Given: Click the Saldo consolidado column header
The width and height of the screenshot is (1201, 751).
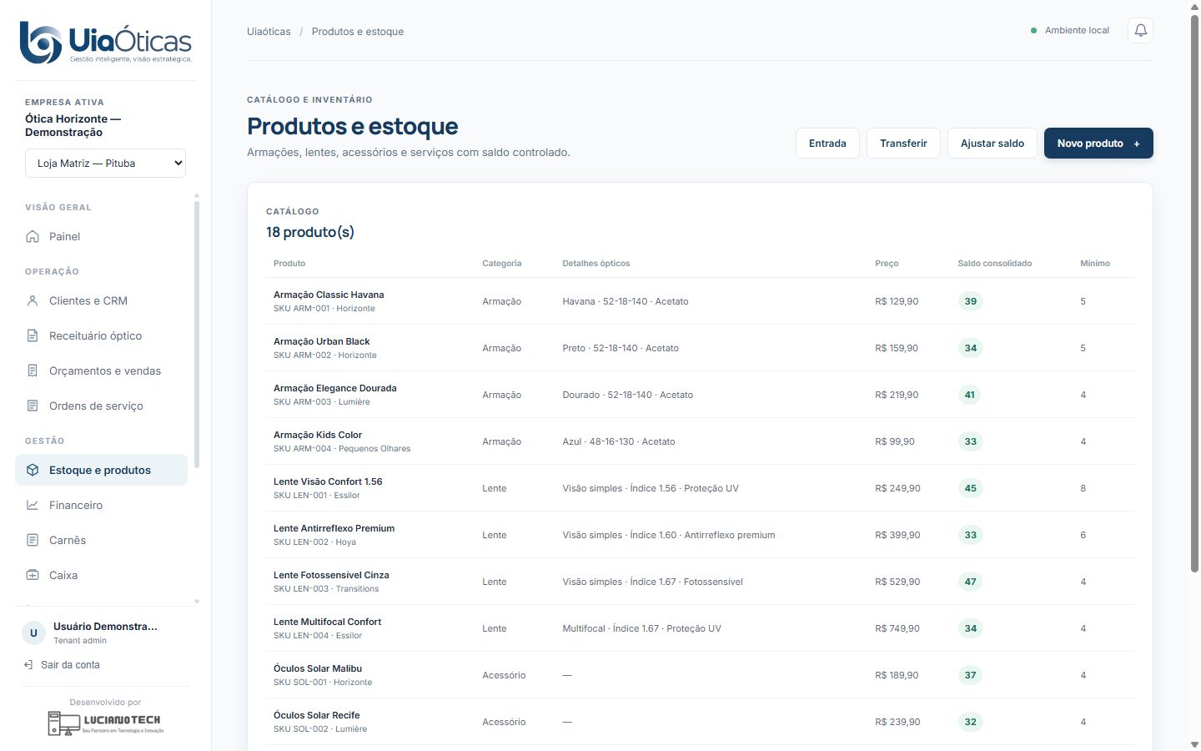Looking at the screenshot, I should point(994,263).
